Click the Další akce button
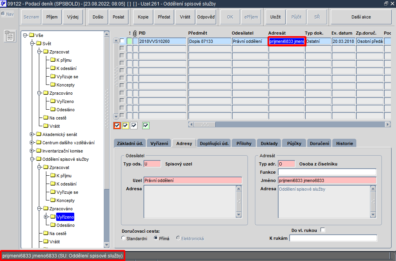The width and height of the screenshot is (396, 261). click(x=361, y=17)
